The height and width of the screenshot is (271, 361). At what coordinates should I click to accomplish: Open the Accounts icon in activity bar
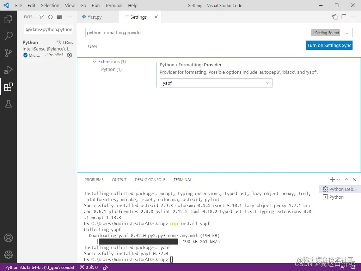pyautogui.click(x=8, y=238)
